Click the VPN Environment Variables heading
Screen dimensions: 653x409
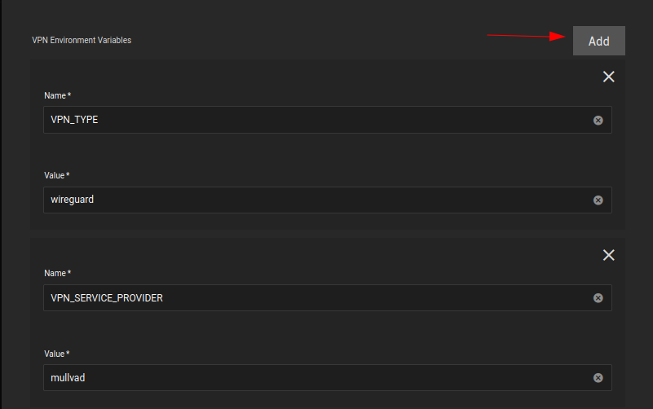(x=82, y=40)
